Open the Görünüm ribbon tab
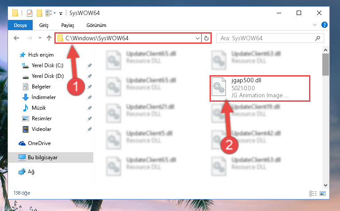 96,25
